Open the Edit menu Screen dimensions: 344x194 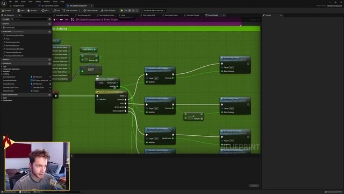16,2
